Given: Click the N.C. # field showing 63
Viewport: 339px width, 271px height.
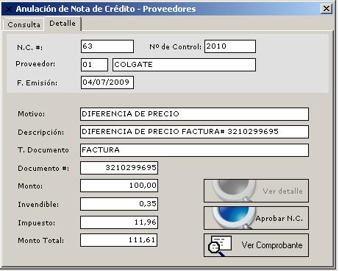Looking at the screenshot, I should pyautogui.click(x=107, y=46).
